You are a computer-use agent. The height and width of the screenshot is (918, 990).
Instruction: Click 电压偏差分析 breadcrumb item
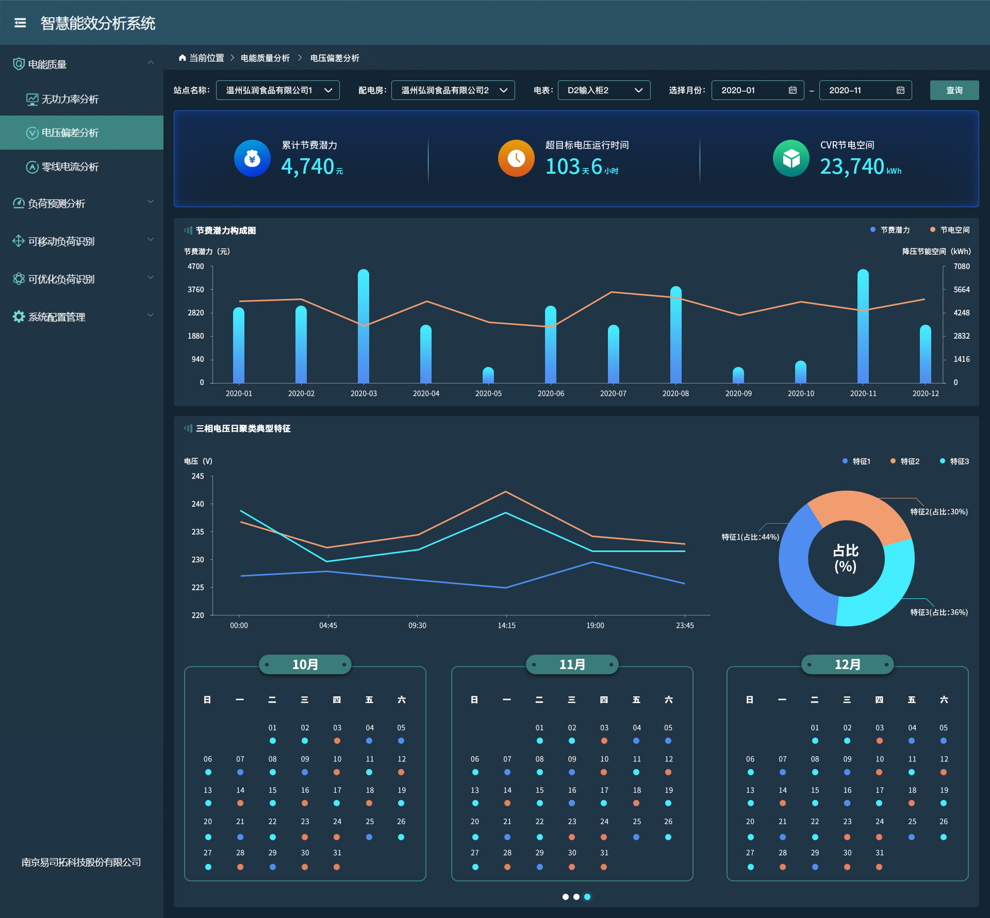pos(335,58)
